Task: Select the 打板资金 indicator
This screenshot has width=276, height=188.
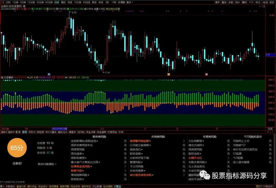Action: point(112,132)
